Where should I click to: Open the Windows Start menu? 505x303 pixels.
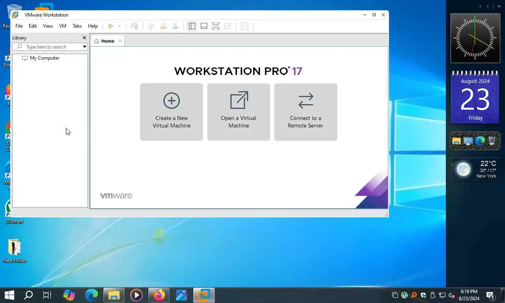(x=9, y=295)
